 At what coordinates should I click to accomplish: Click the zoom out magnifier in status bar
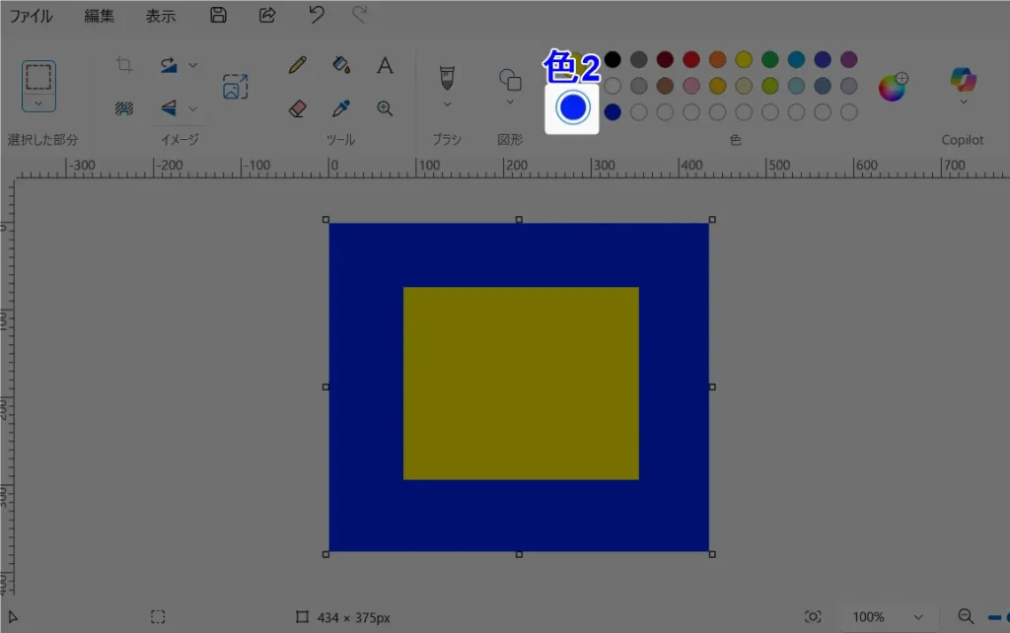point(966,616)
